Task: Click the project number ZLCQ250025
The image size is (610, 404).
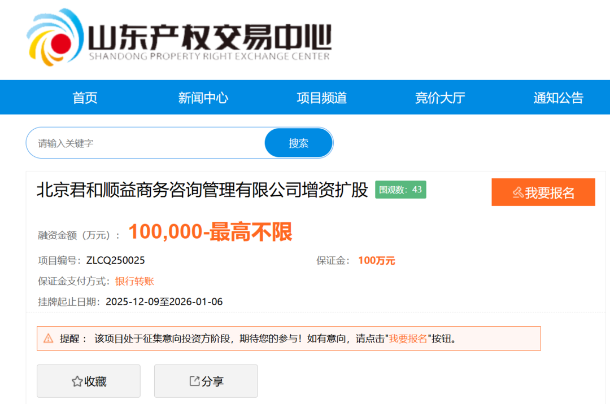Action: [115, 260]
